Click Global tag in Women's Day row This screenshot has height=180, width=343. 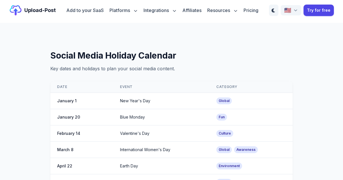224,150
